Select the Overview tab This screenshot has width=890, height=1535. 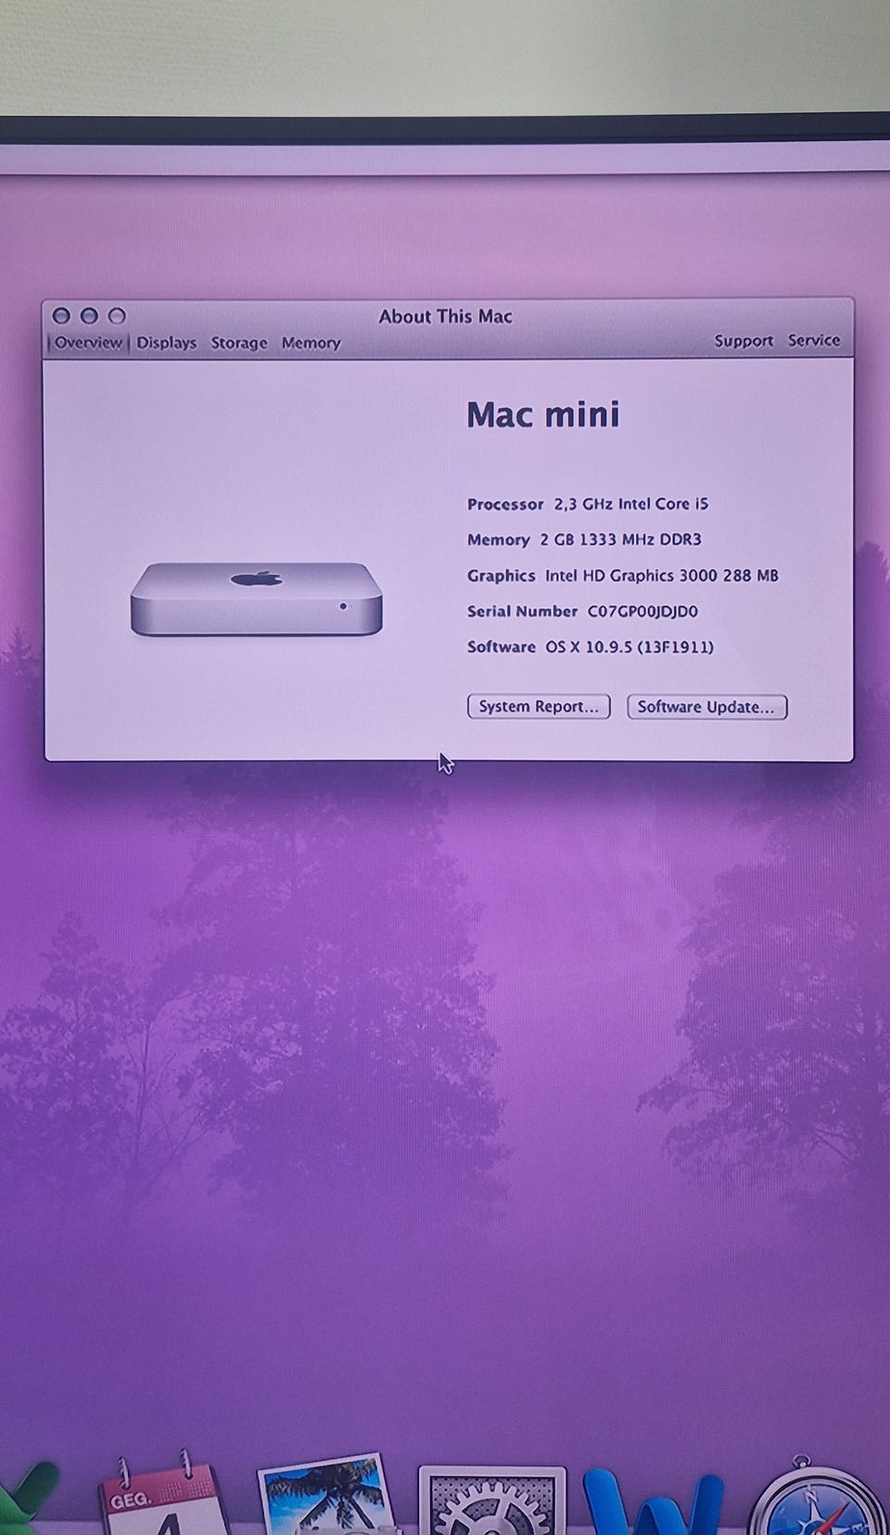88,342
